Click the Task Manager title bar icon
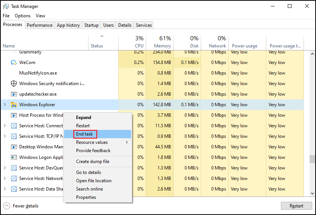316x215 pixels. 6,6
